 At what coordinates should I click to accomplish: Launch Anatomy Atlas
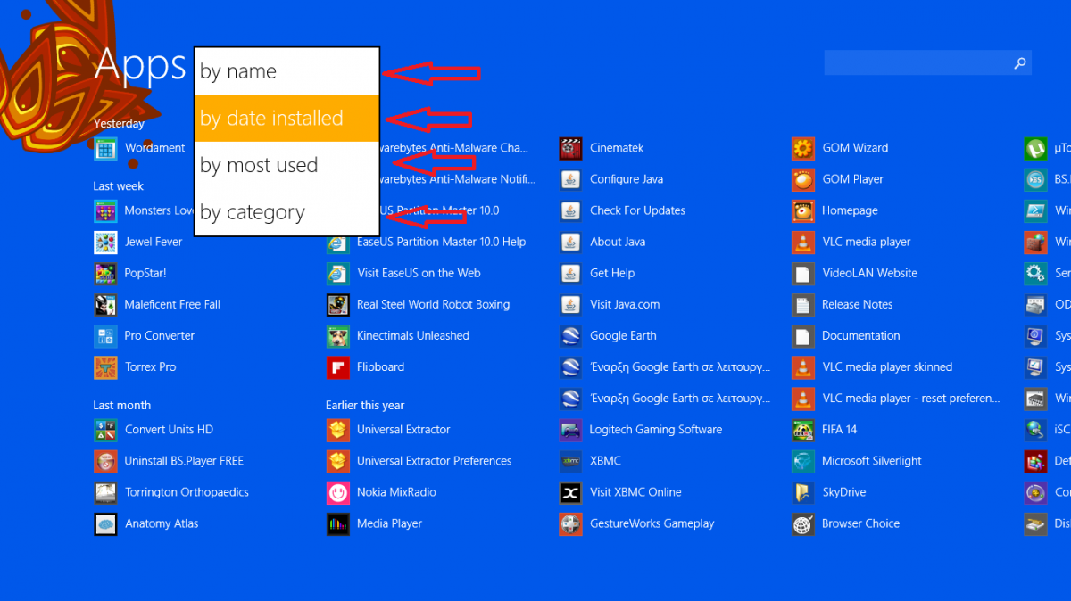(146, 523)
